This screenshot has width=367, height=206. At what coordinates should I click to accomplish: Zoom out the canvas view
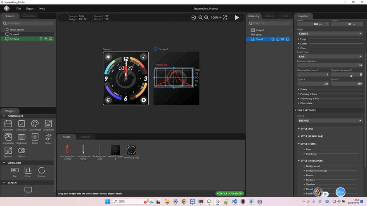point(201,18)
